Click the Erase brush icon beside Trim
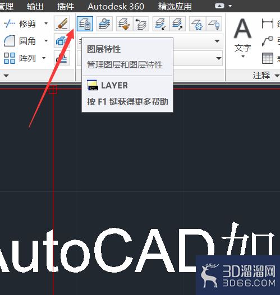 pos(62,24)
